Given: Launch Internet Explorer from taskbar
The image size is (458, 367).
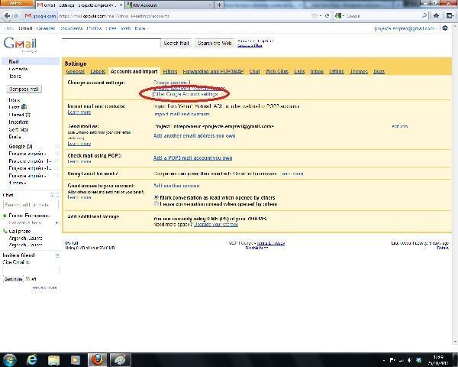Looking at the screenshot, I should (x=34, y=359).
